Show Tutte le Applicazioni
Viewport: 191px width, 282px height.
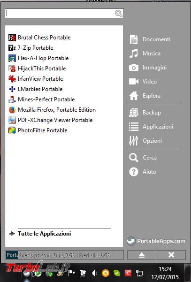coord(40,234)
